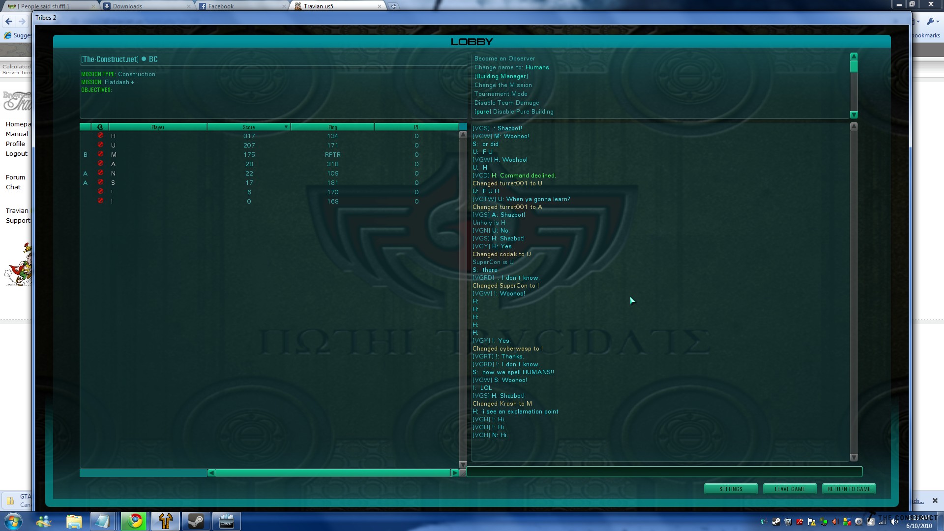Click the lobby options scrollbar thumb

click(x=854, y=66)
